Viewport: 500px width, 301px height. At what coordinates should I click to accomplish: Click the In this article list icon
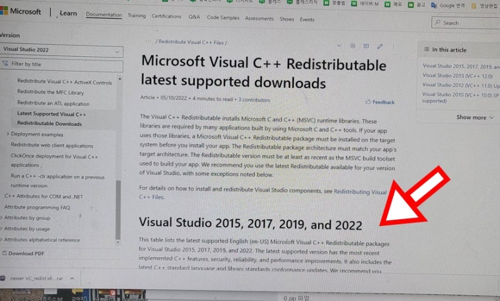426,49
